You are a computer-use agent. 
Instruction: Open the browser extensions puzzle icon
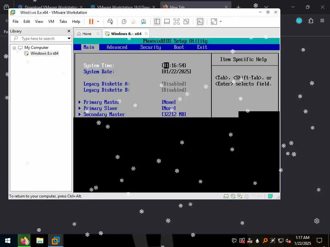click(311, 21)
